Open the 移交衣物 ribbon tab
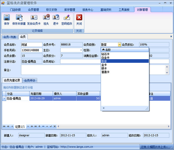The image size is (174, 150). point(51,10)
